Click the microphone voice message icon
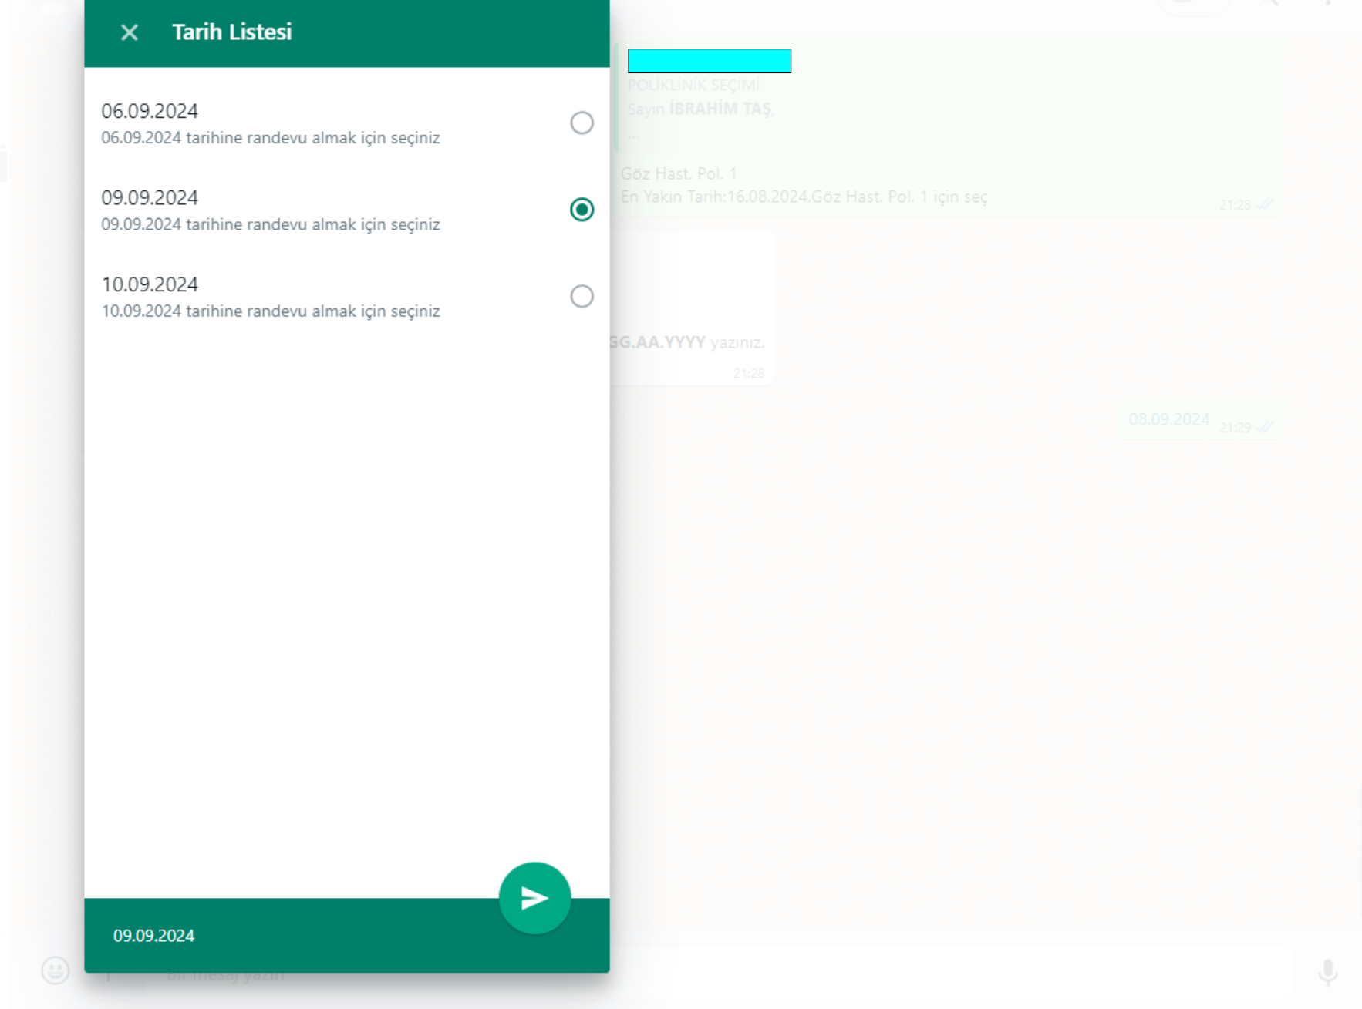This screenshot has height=1009, width=1362. [x=1327, y=972]
